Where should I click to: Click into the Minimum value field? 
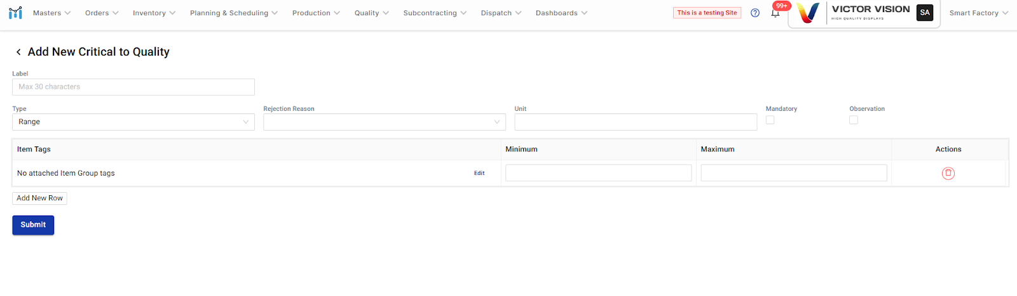[598, 173]
